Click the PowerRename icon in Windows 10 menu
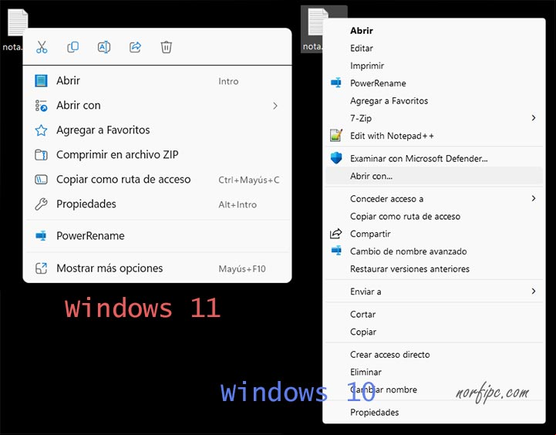Viewport: 556px width, 435px height. 335,83
